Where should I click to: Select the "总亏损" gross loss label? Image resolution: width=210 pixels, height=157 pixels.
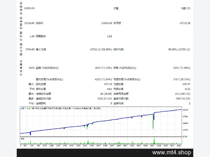pos(117,23)
